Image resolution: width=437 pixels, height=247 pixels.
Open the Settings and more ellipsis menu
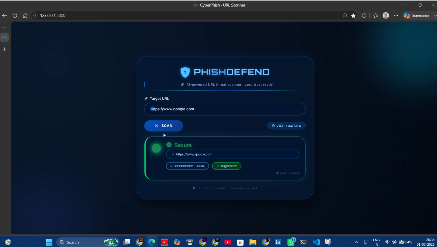point(396,15)
